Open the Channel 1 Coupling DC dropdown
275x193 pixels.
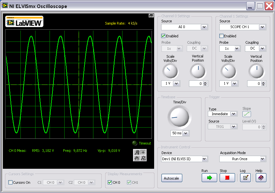[x=255, y=48]
